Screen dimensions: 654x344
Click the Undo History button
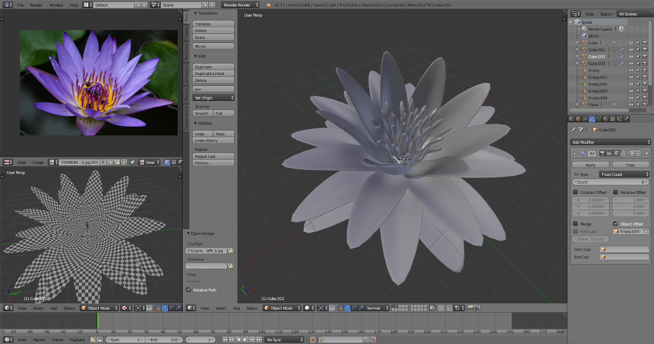coord(213,140)
